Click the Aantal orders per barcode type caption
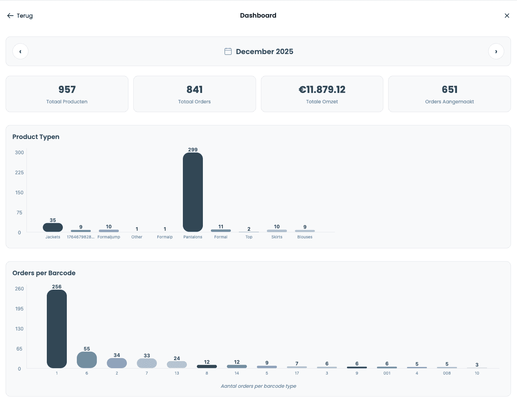Image resolution: width=517 pixels, height=401 pixels. (258, 386)
